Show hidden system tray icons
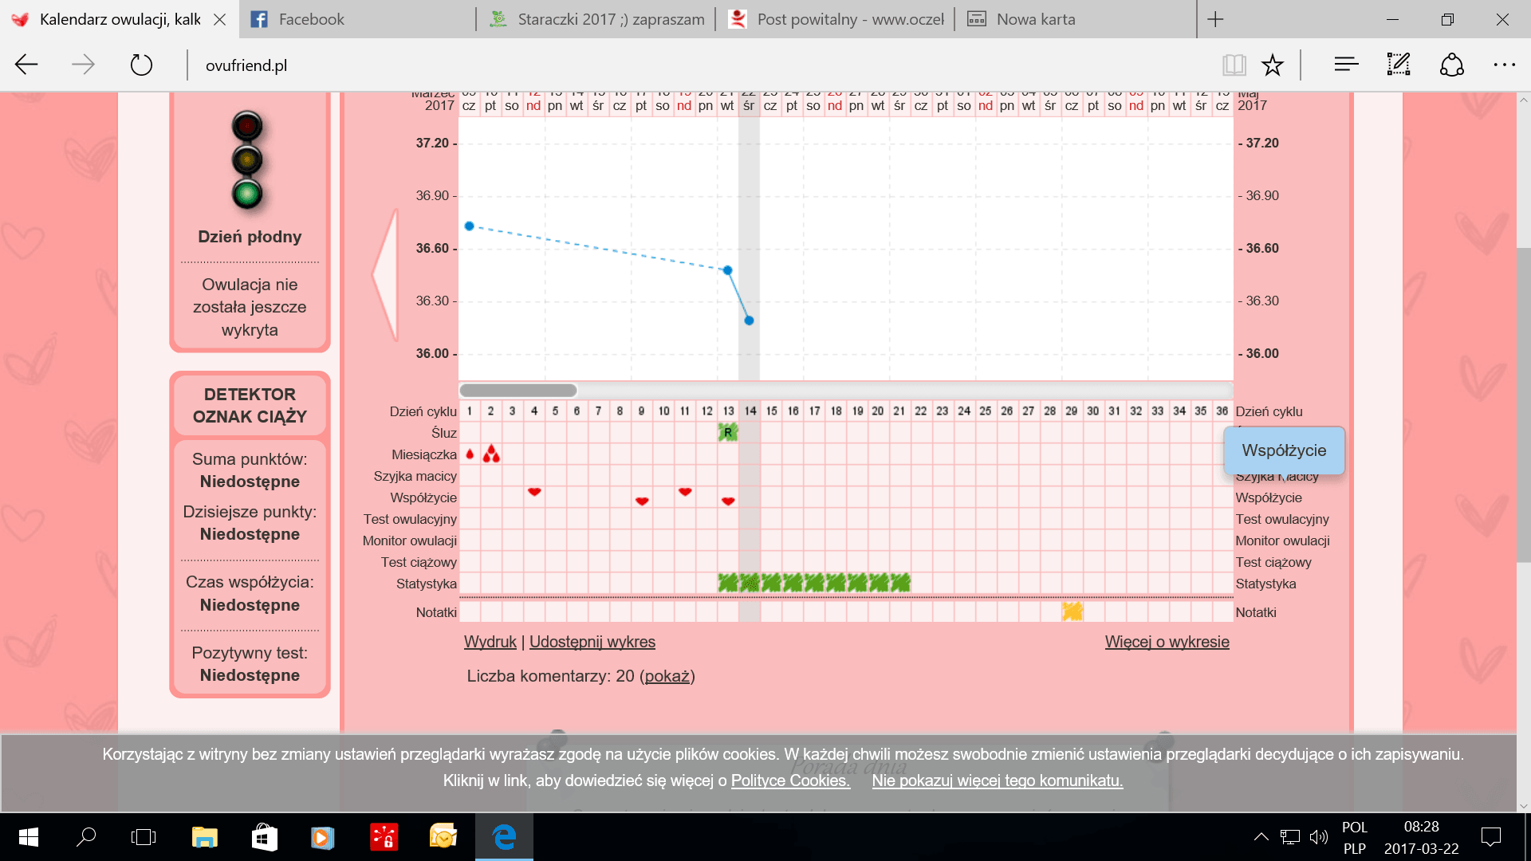This screenshot has height=861, width=1531. pos(1261,836)
